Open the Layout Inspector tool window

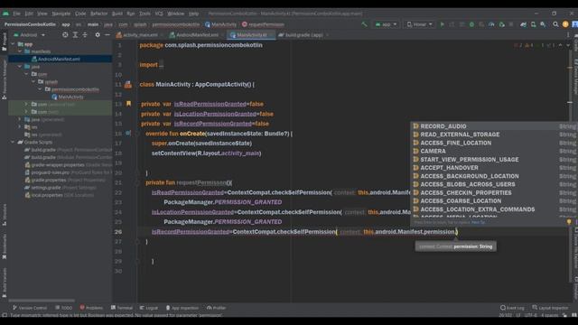(550, 308)
